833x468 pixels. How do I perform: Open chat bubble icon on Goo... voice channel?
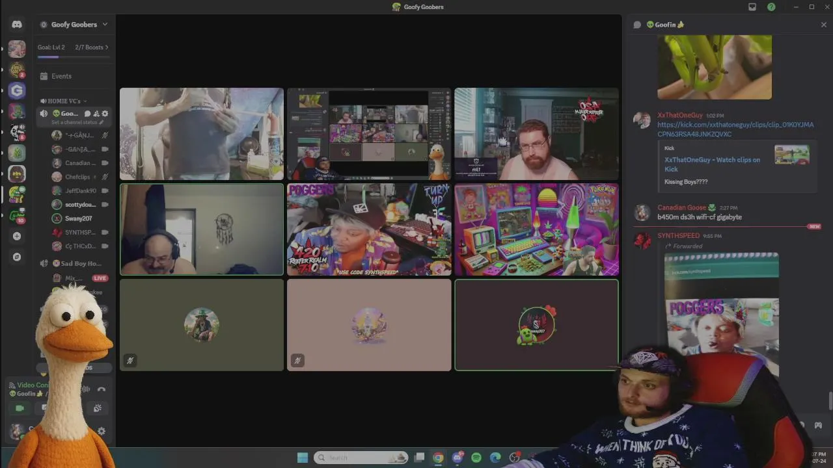pos(87,114)
